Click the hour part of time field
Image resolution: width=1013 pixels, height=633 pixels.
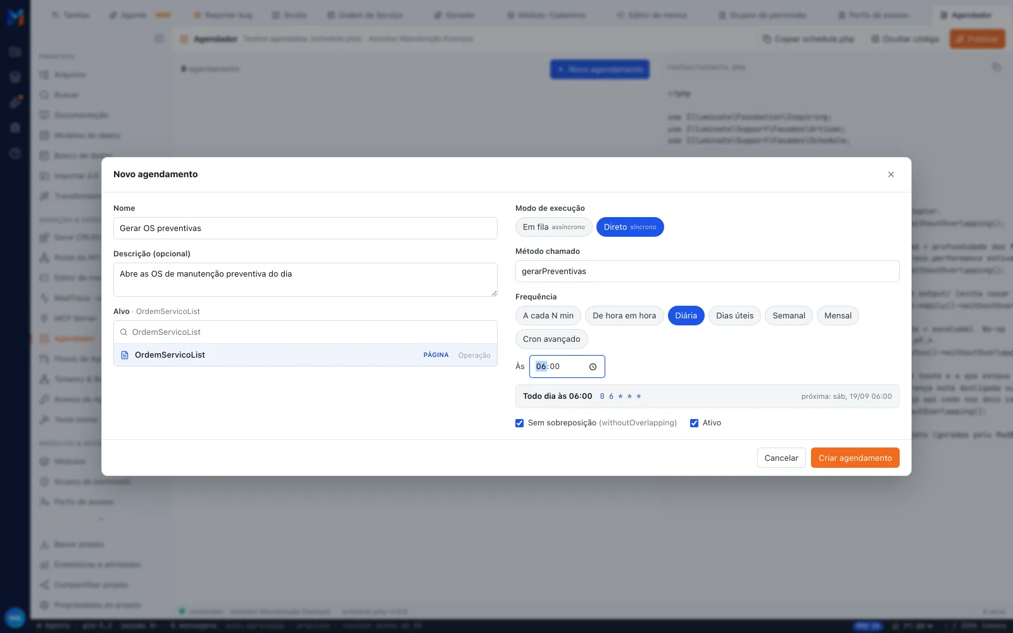click(541, 367)
